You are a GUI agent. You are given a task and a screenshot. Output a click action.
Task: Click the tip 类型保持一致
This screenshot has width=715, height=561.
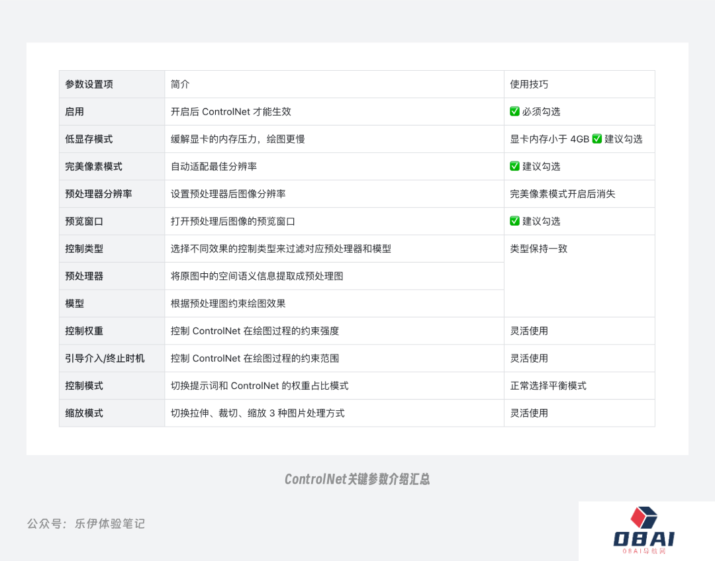pyautogui.click(x=538, y=248)
